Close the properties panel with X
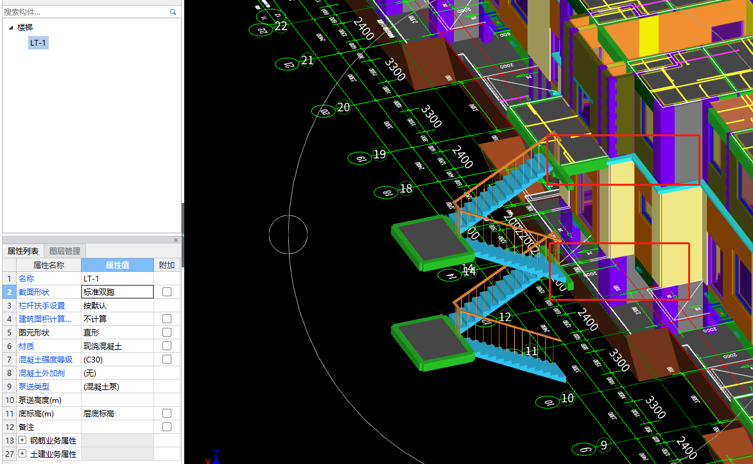753x464 pixels. 176,240
